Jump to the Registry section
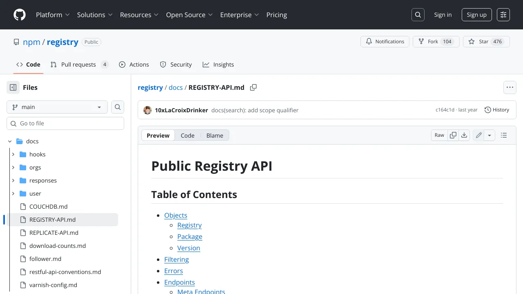The width and height of the screenshot is (523, 294). coord(190,225)
